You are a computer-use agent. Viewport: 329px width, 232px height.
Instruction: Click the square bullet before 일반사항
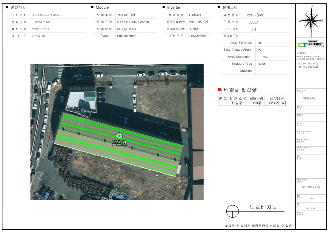(7, 7)
